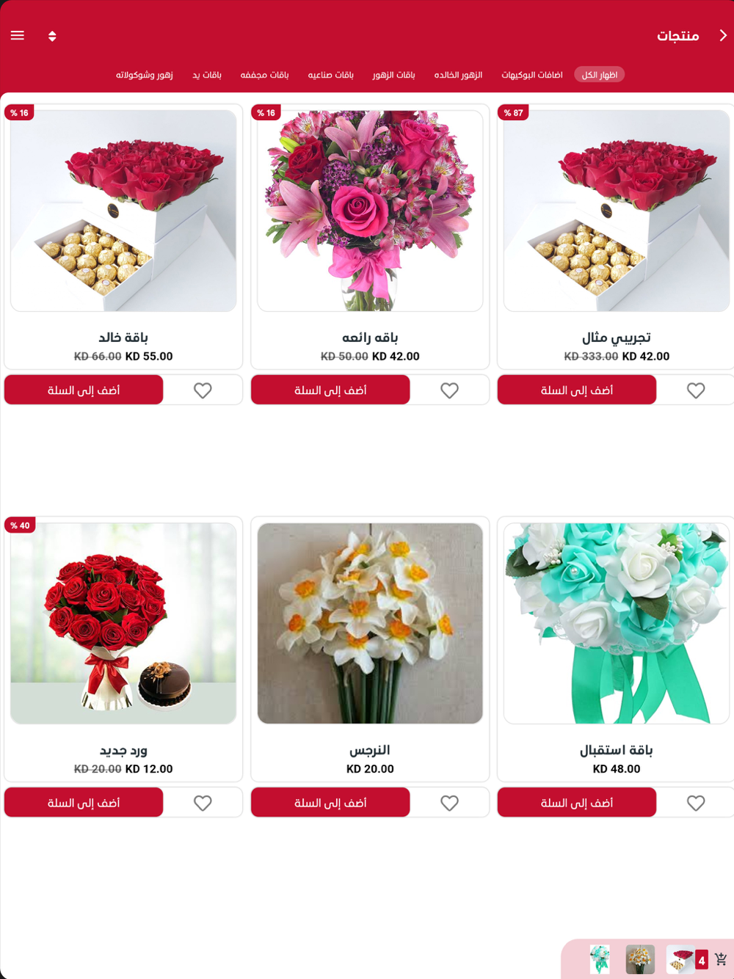Favorite باقه رائعه with heart icon
The width and height of the screenshot is (734, 979).
(449, 390)
